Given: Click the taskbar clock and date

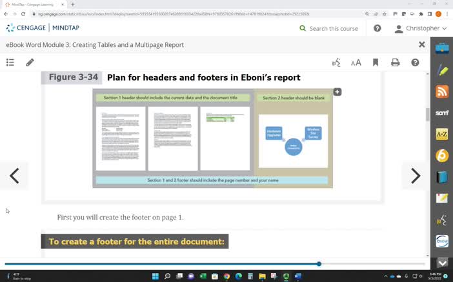Looking at the screenshot, I should (435, 276).
